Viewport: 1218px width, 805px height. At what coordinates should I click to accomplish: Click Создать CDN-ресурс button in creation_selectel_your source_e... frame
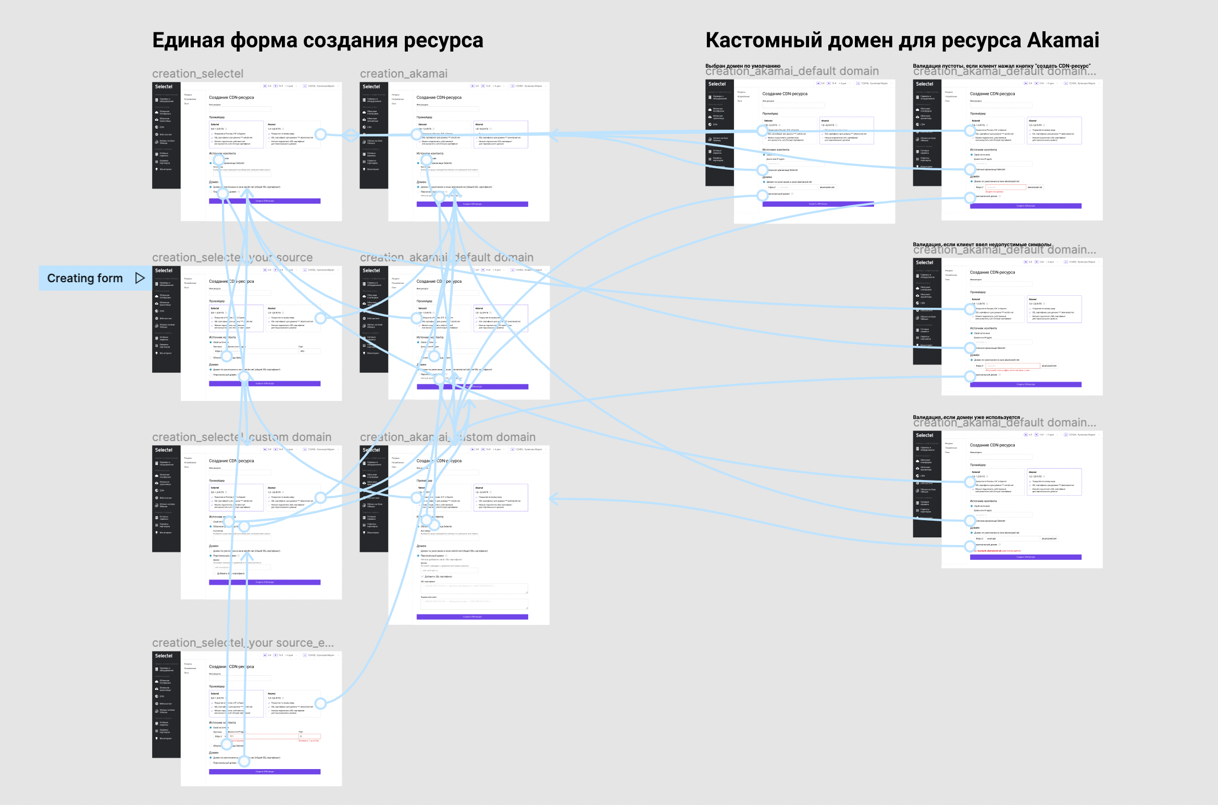(x=265, y=772)
